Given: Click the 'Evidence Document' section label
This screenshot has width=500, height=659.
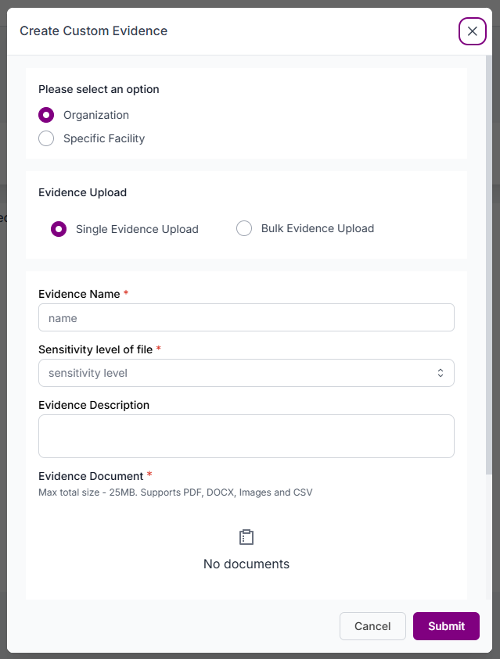Looking at the screenshot, I should [91, 476].
